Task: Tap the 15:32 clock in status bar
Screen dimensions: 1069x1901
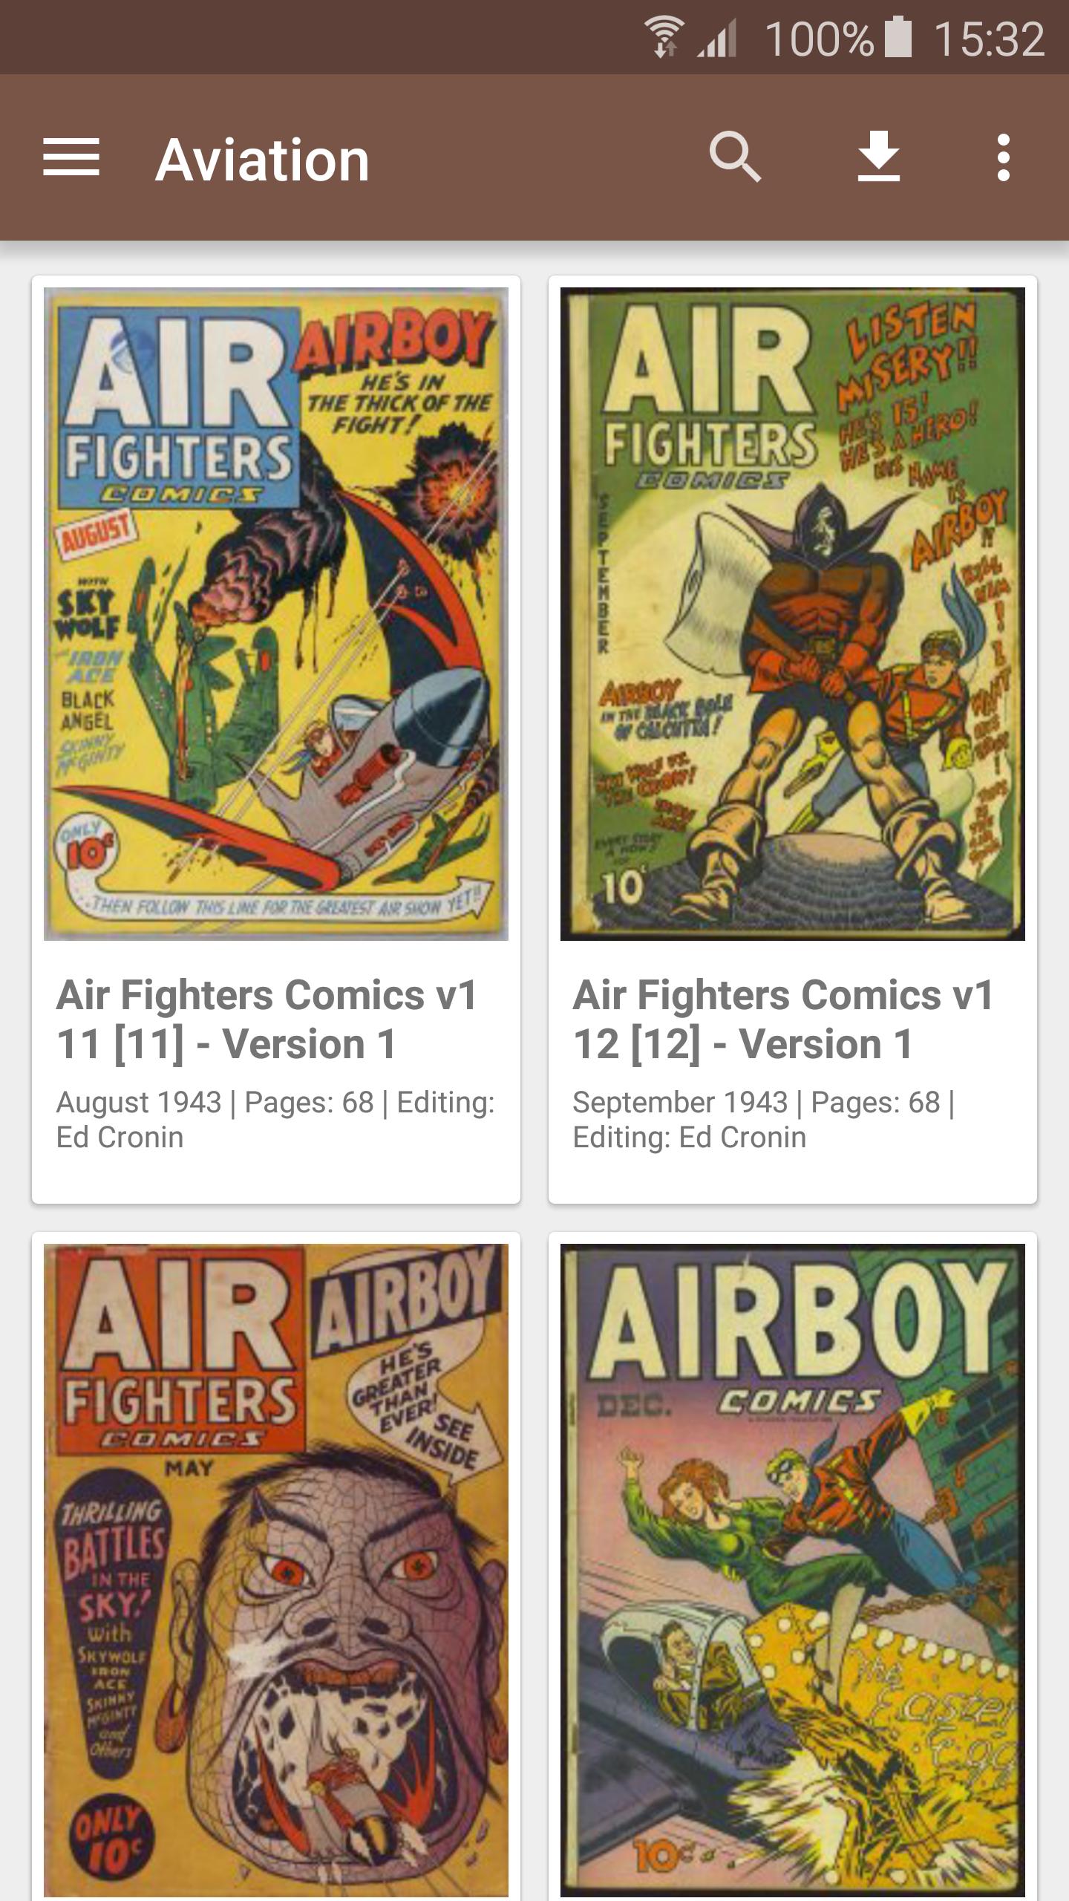Action: pos(989,39)
